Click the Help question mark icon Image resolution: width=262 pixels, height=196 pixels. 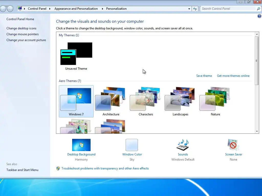[x=259, y=16]
